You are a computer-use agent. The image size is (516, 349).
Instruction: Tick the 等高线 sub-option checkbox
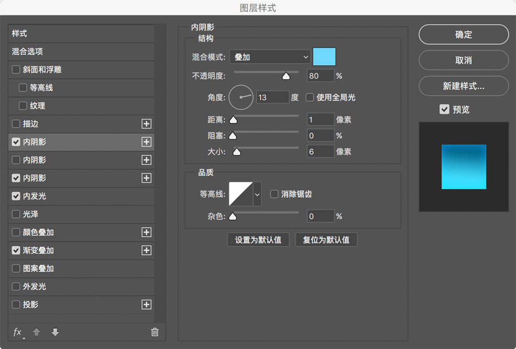pyautogui.click(x=23, y=88)
